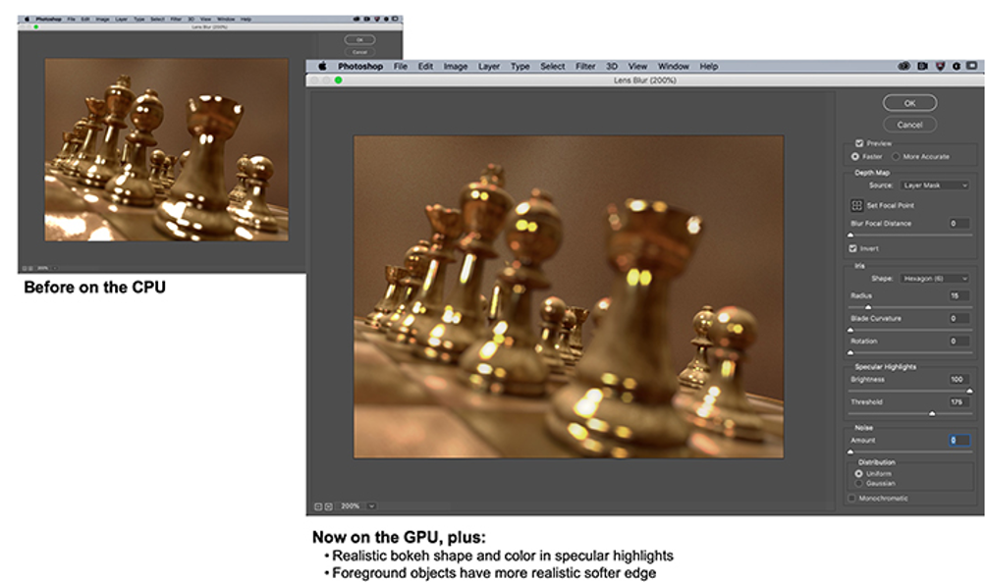Open the 200% zoom level dropdown
The height and width of the screenshot is (582, 986).
point(371,506)
